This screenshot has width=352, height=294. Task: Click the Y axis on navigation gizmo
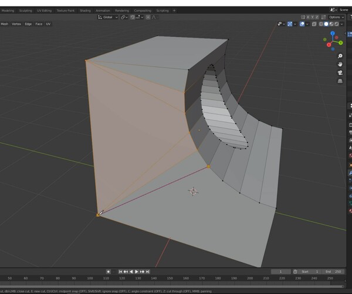[x=341, y=43]
